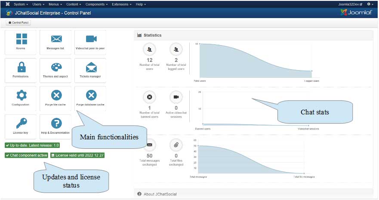The width and height of the screenshot is (379, 200).
Task: Click the Control Panel toolbar button
Action: [18, 22]
